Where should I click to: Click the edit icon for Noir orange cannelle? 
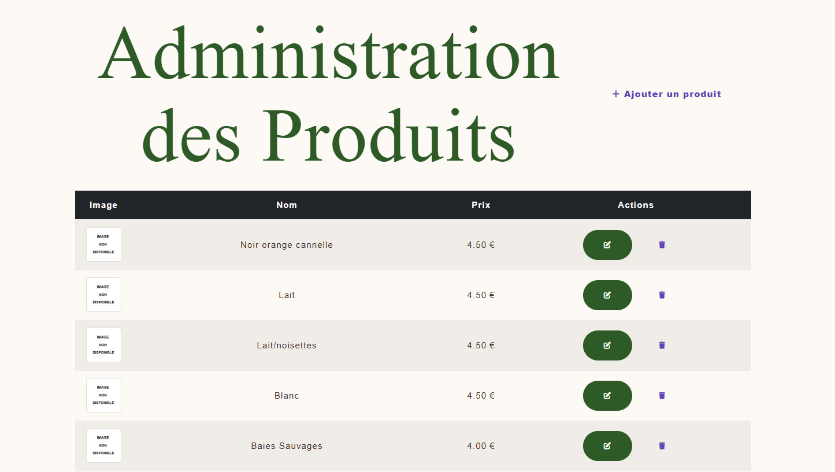coord(607,245)
